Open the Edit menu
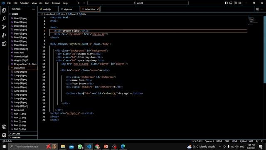Viewport: 266px width, 150px height. coord(15,3)
